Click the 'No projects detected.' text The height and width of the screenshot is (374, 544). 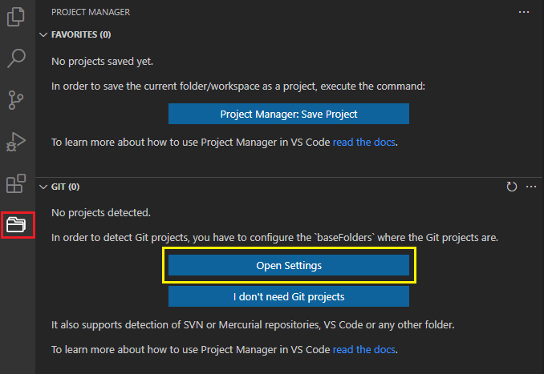(x=101, y=212)
